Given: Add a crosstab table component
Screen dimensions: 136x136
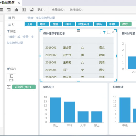Looking at the screenshot, I should [x=9, y=10].
